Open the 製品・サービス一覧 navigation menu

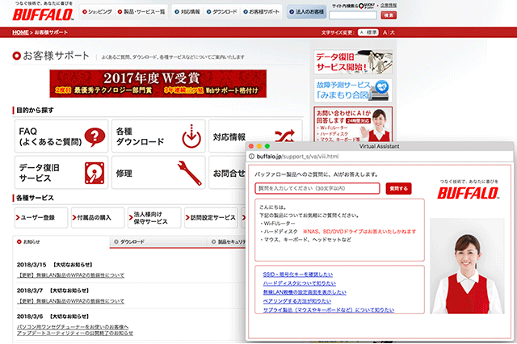tap(143, 13)
